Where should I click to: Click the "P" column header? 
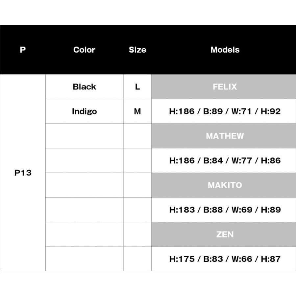point(23,50)
